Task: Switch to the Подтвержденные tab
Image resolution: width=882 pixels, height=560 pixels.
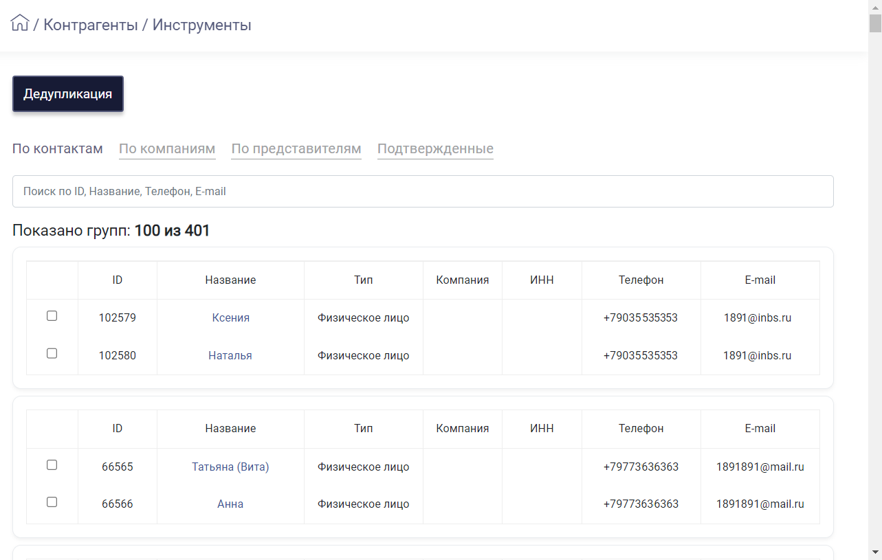Action: [435, 149]
